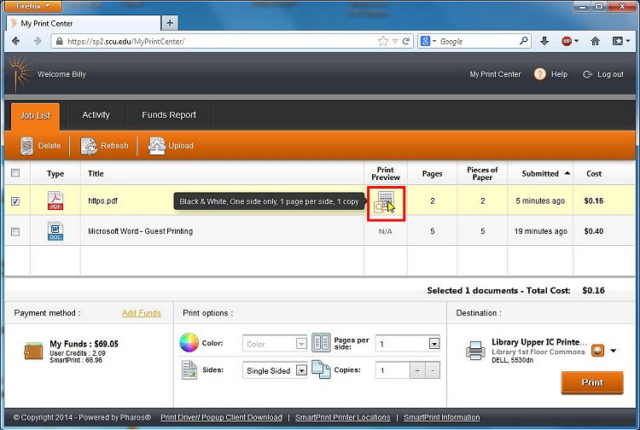
Task: Click the Refresh icon in the toolbar
Action: point(89,146)
